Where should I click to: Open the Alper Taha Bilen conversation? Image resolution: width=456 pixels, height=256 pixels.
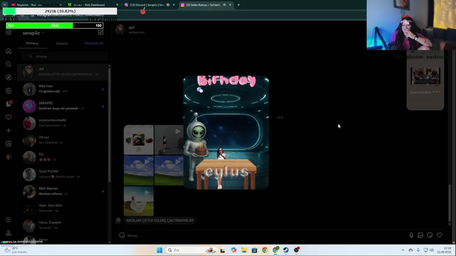63,208
